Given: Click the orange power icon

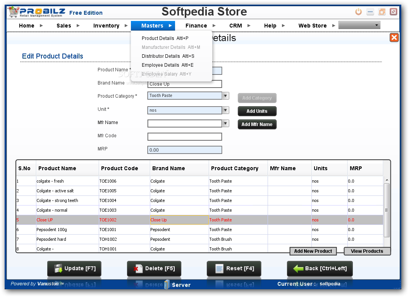Looking at the screenshot, I should pyautogui.click(x=358, y=12).
